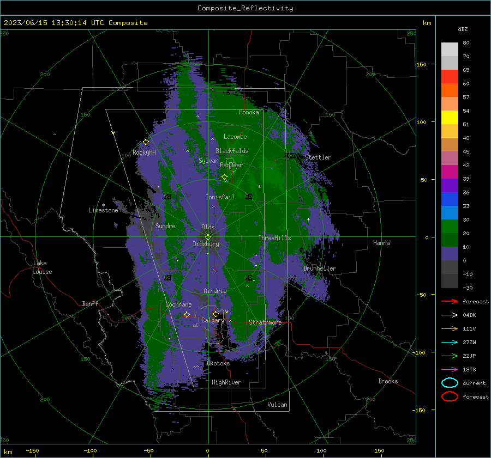The width and height of the screenshot is (491, 458).
Task: Click the 80 dBZ scale value
Action: pos(466,43)
